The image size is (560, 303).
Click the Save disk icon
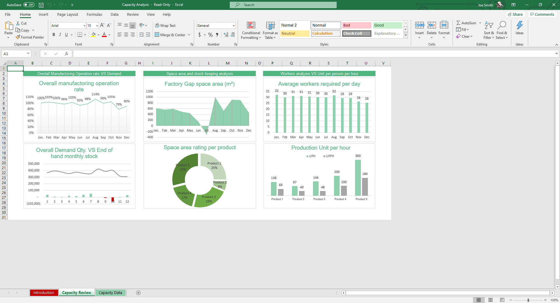41,5
